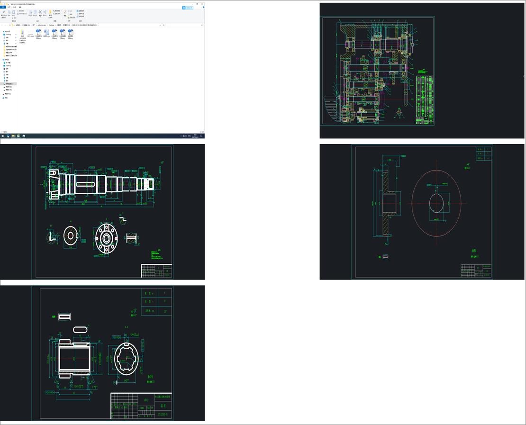The image size is (526, 425).
Task: Open the gearbox assembly CAD drawing
Action: [x=422, y=71]
